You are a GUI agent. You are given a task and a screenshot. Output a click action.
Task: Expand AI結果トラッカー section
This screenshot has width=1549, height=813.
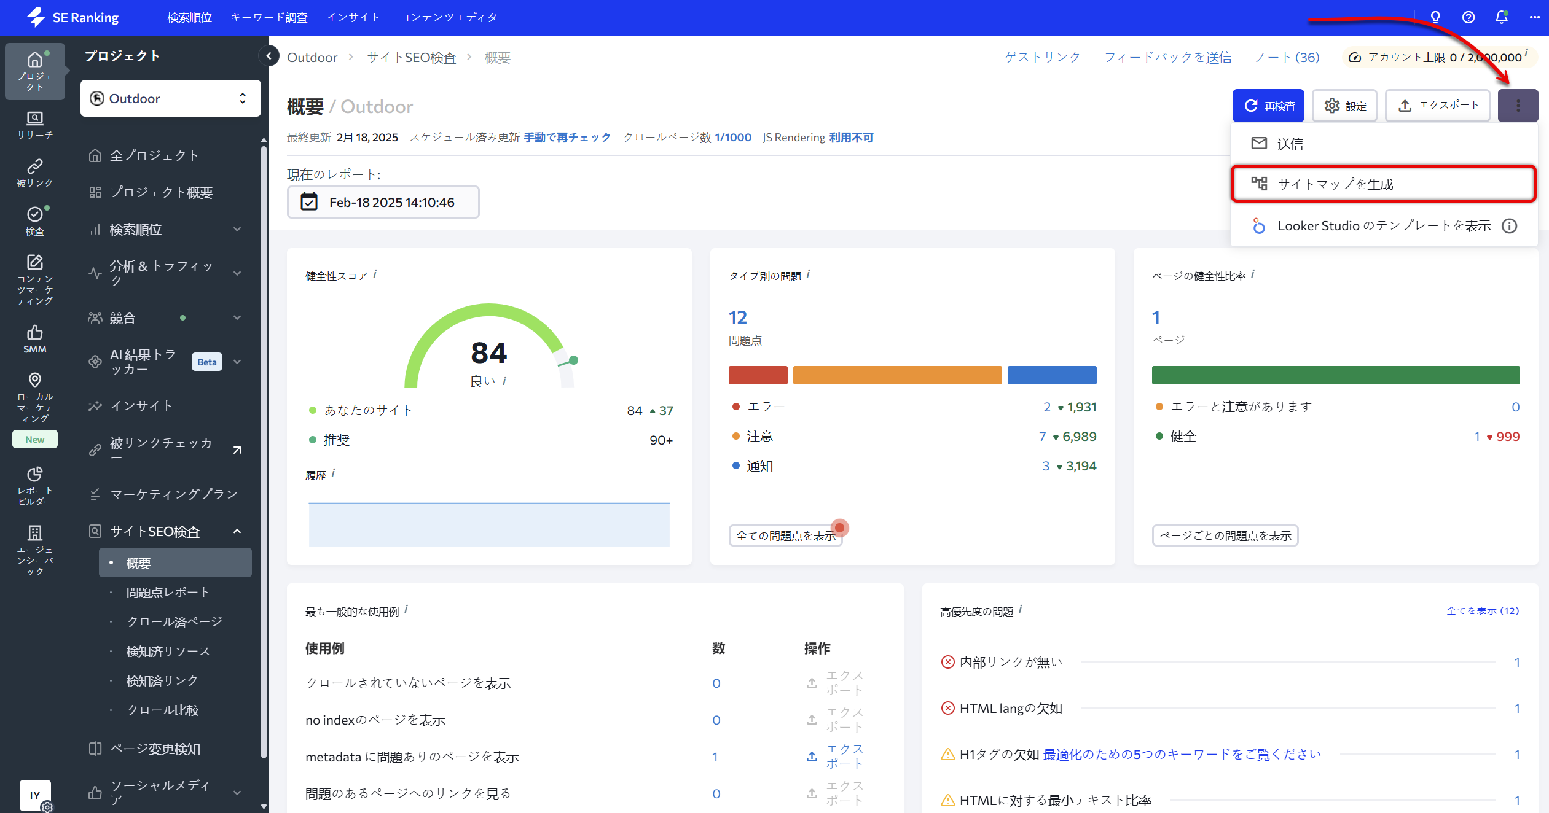point(237,362)
